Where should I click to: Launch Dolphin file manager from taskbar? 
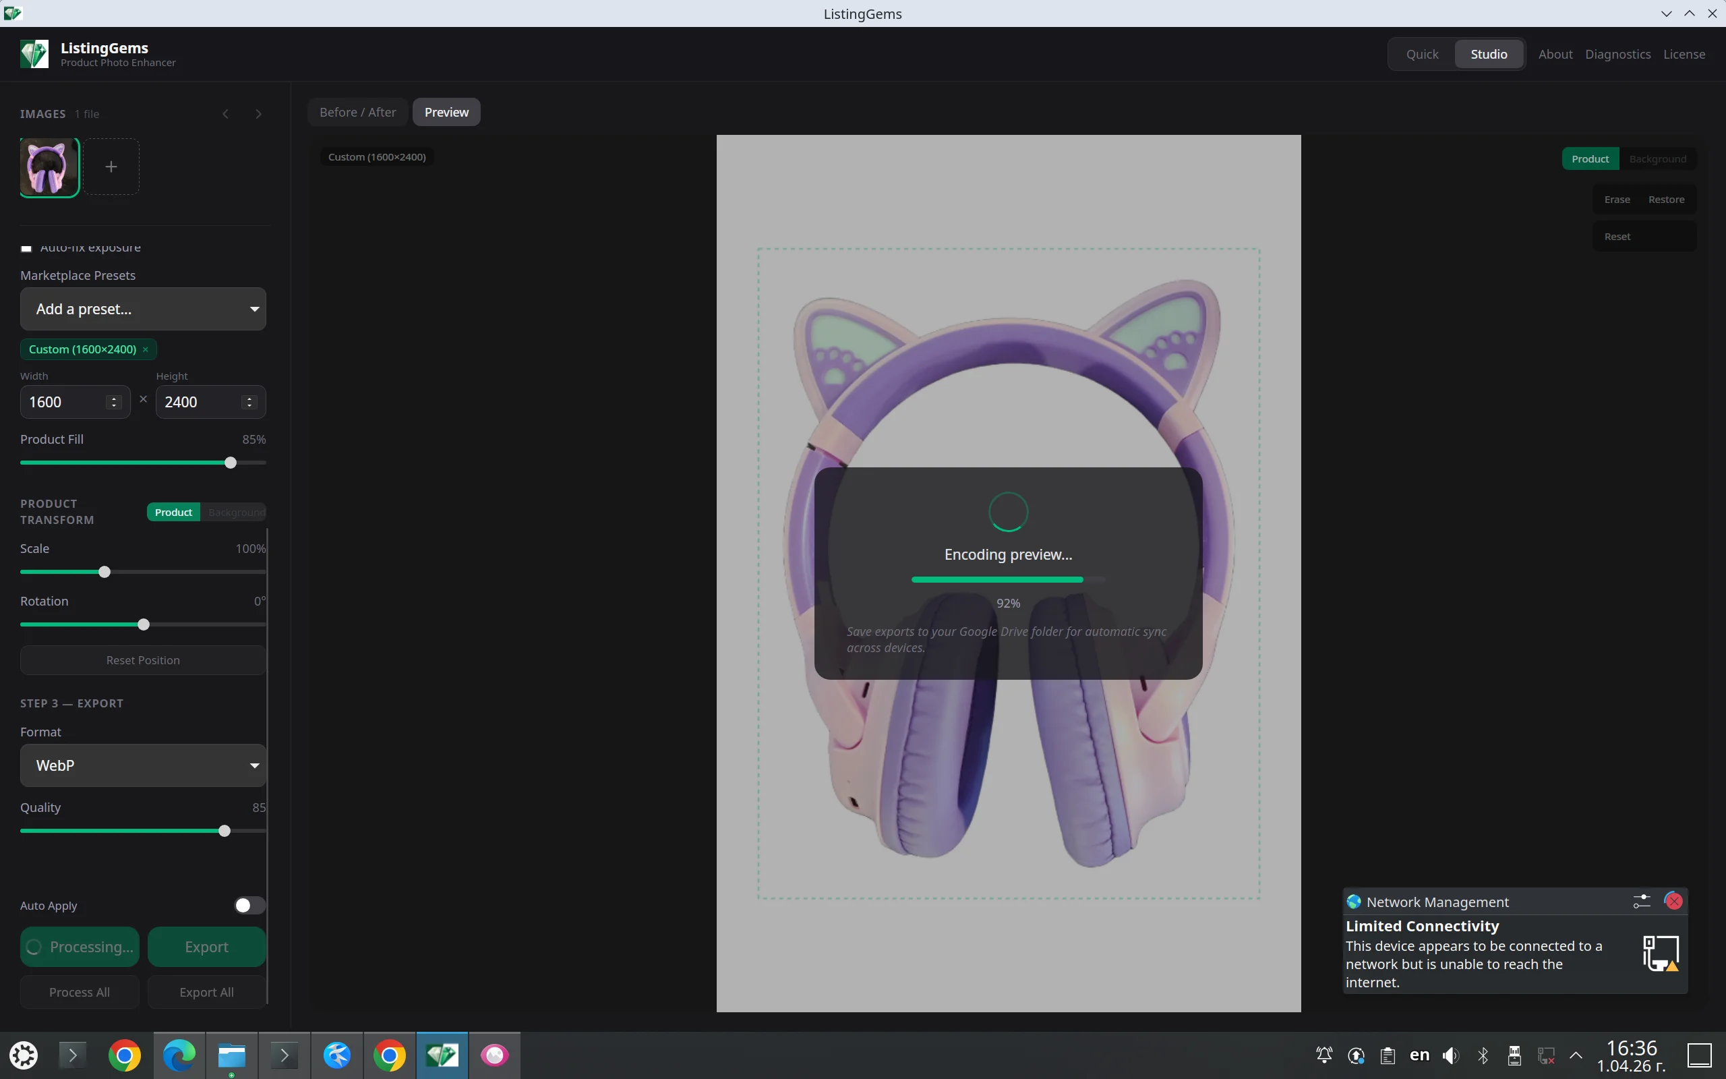click(x=231, y=1055)
